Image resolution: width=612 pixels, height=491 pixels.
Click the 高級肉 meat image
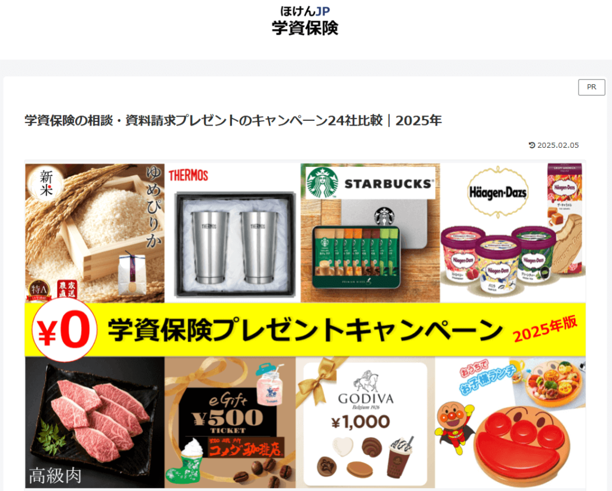pos(95,422)
